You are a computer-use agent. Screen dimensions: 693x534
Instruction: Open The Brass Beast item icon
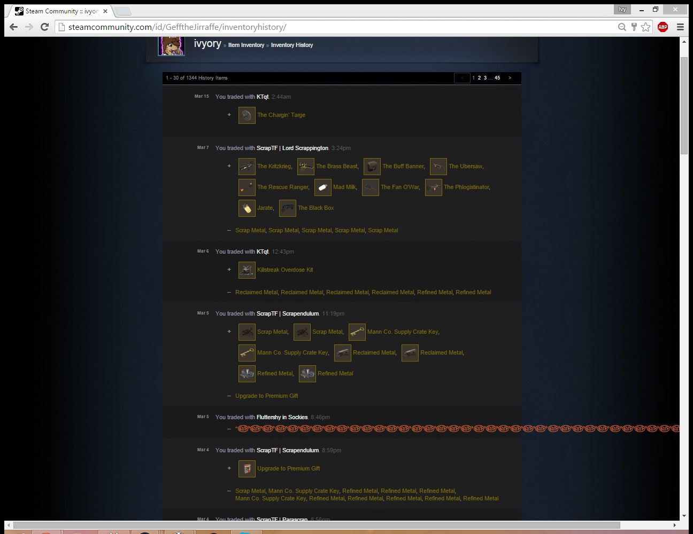(x=305, y=167)
